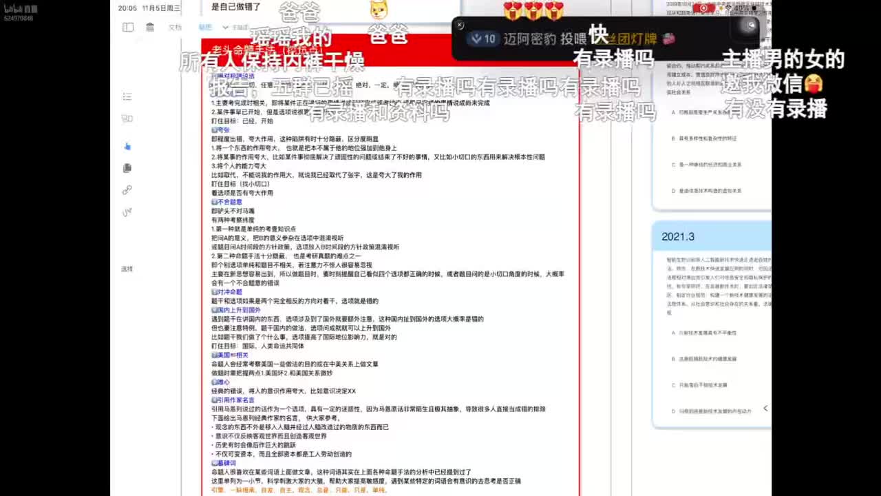This screenshot has height=496, width=881.
Task: Click the back chevron beside option D in 2021.3
Action: [765, 409]
